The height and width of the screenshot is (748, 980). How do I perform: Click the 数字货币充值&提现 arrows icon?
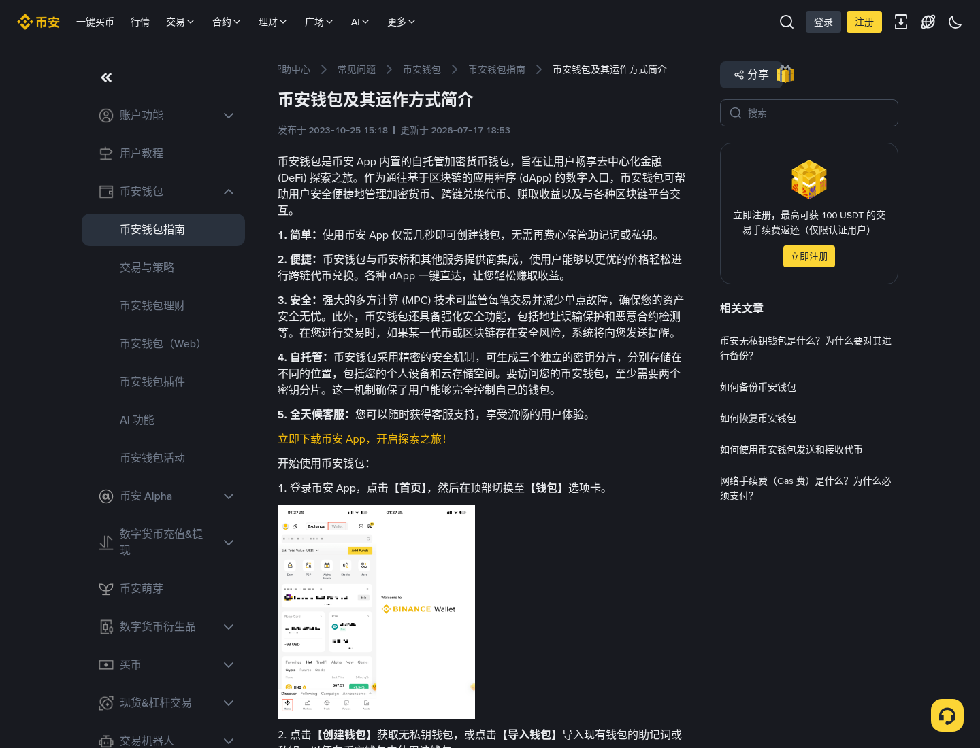coord(106,543)
